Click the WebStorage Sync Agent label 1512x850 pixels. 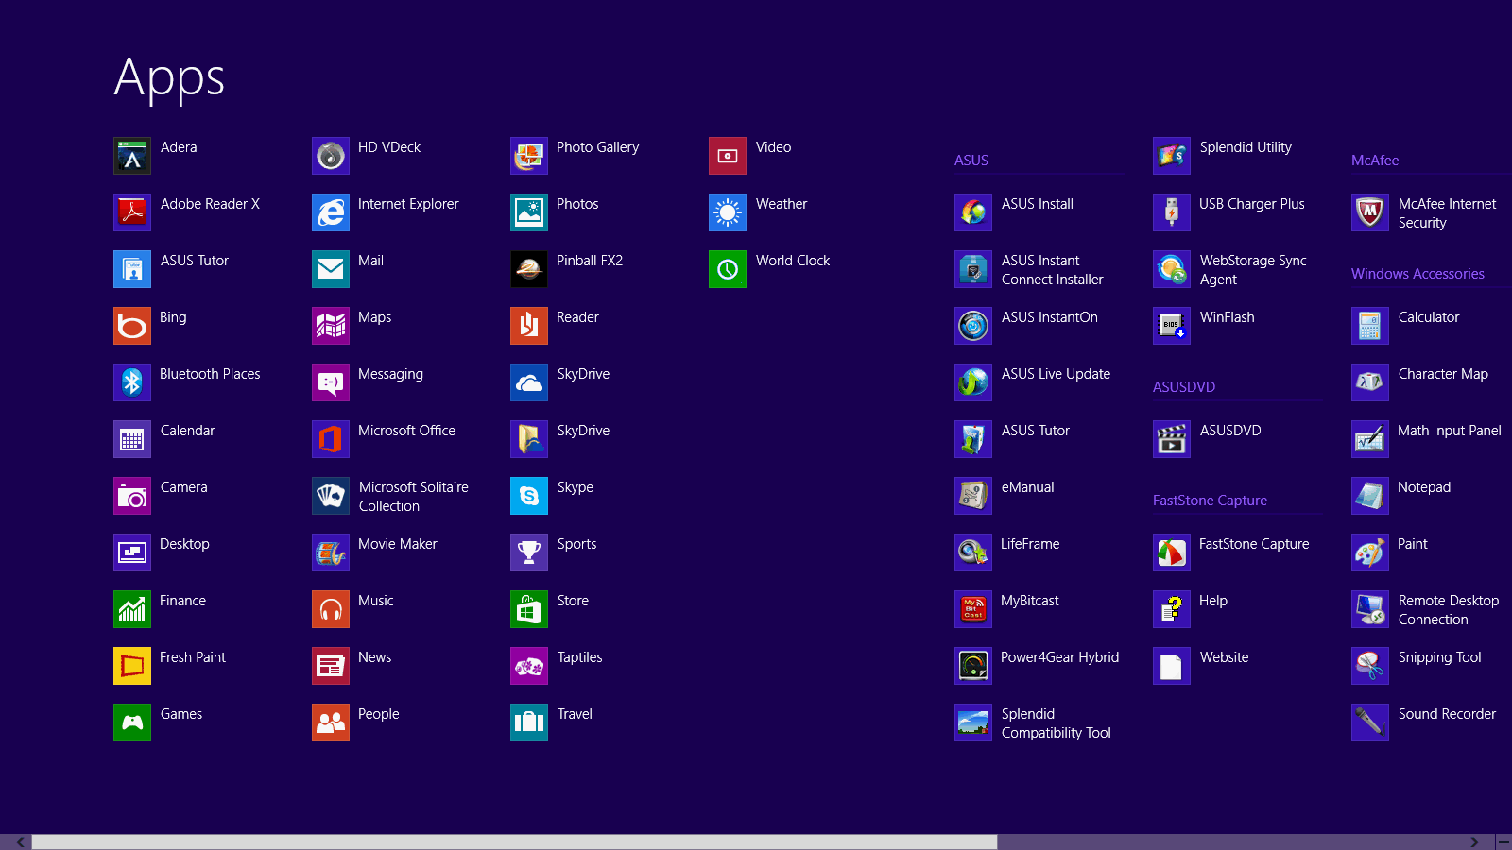pos(1253,270)
